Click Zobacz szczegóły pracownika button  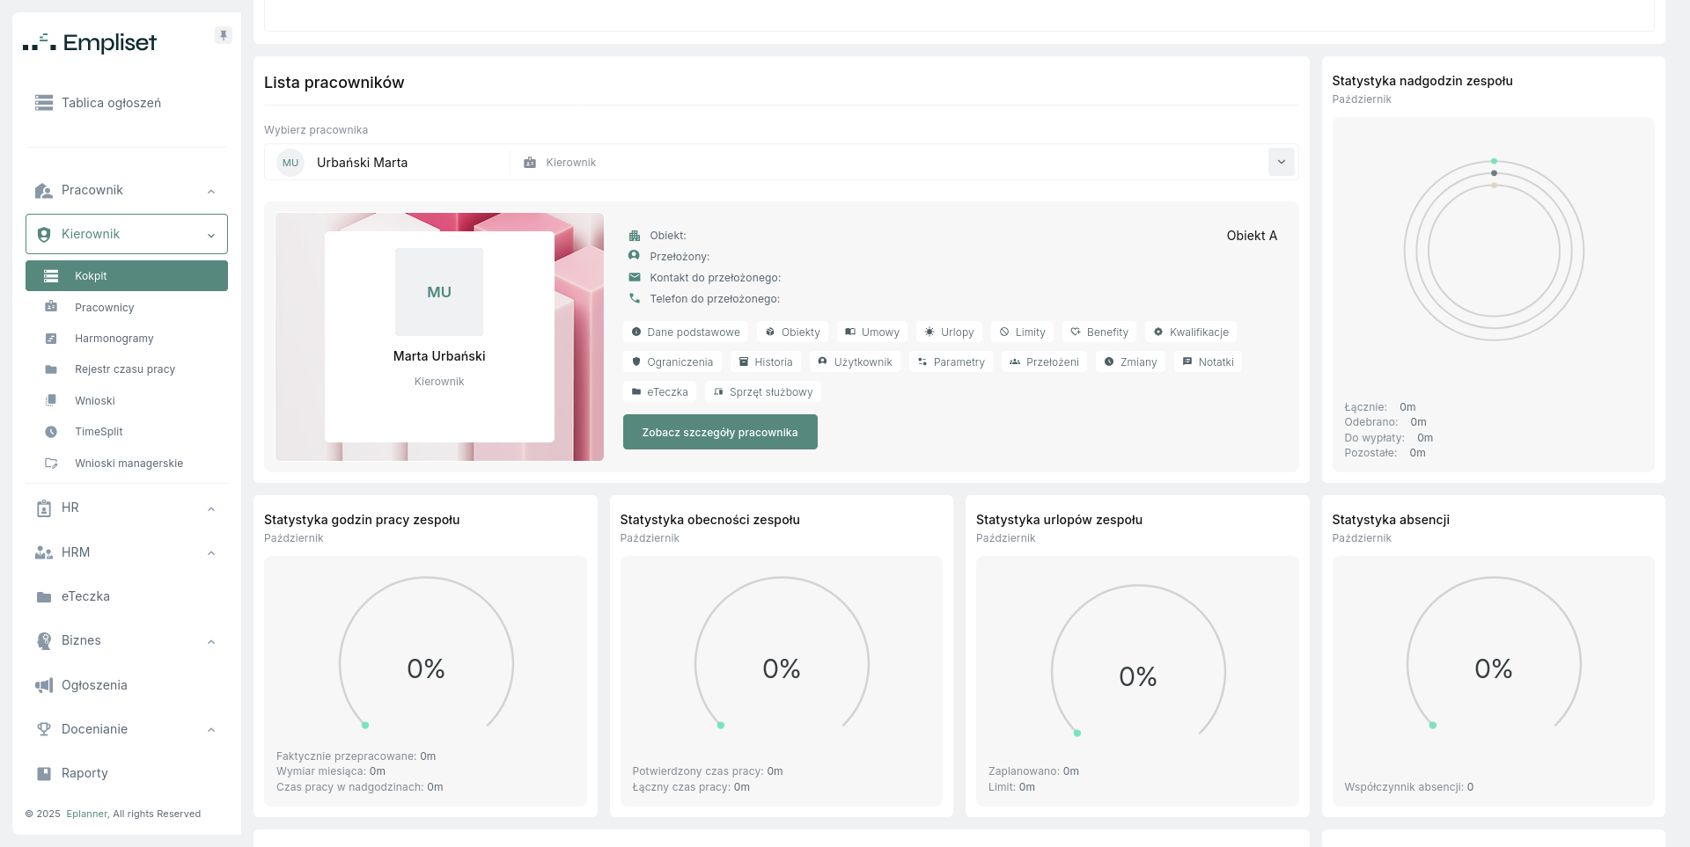click(720, 432)
